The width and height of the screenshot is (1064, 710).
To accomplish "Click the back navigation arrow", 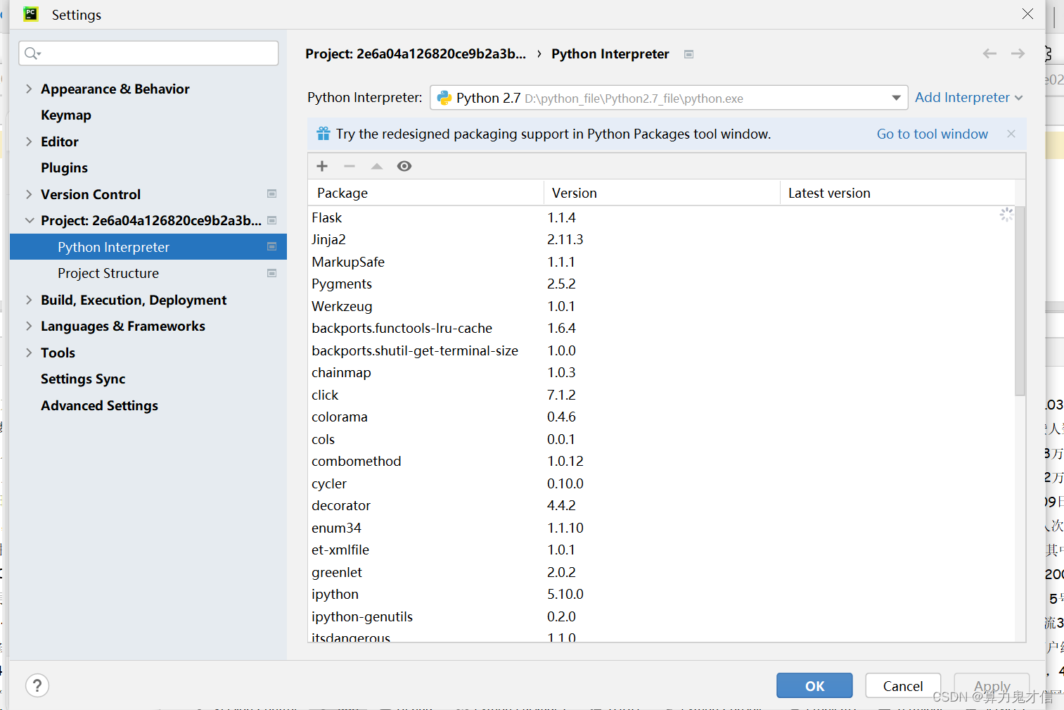I will pos(989,53).
